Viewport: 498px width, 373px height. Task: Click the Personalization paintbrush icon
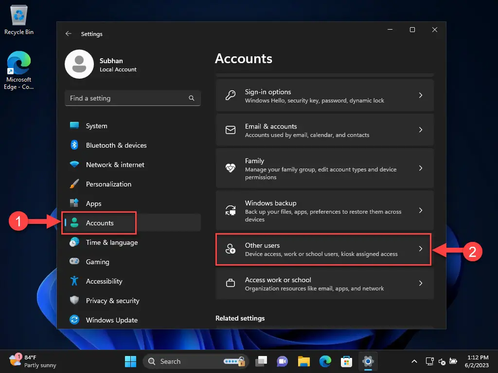pos(74,184)
